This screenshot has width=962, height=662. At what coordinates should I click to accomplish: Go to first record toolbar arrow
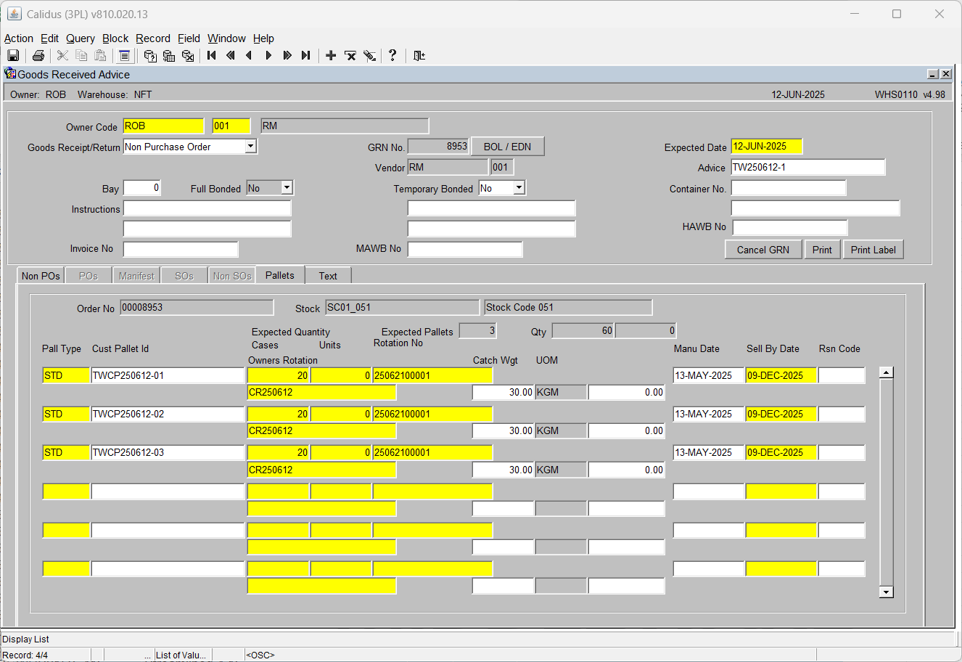[212, 56]
